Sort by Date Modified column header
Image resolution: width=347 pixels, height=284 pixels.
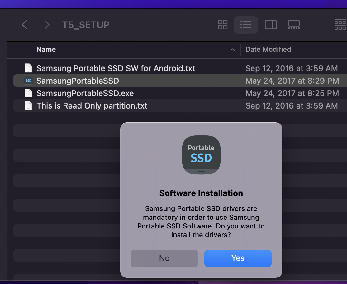(268, 49)
